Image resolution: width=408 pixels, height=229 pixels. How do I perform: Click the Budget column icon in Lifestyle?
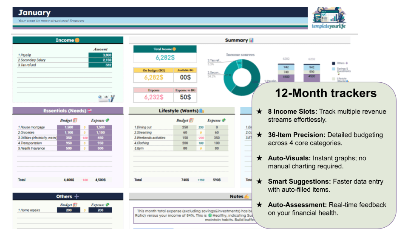tap(191, 120)
